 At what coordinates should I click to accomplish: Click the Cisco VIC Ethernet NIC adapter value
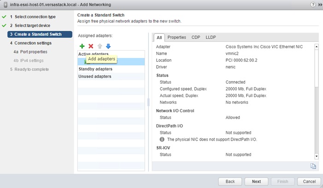point(264,47)
